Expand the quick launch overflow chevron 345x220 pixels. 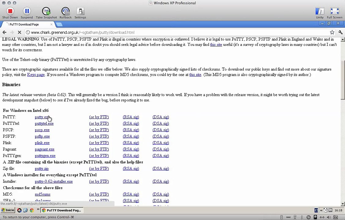(38, 209)
